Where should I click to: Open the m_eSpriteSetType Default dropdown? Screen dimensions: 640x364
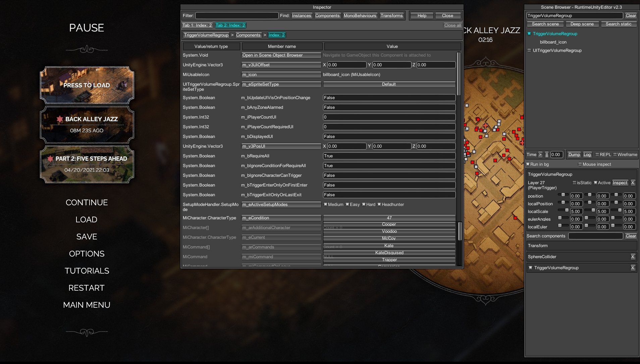coord(389,84)
